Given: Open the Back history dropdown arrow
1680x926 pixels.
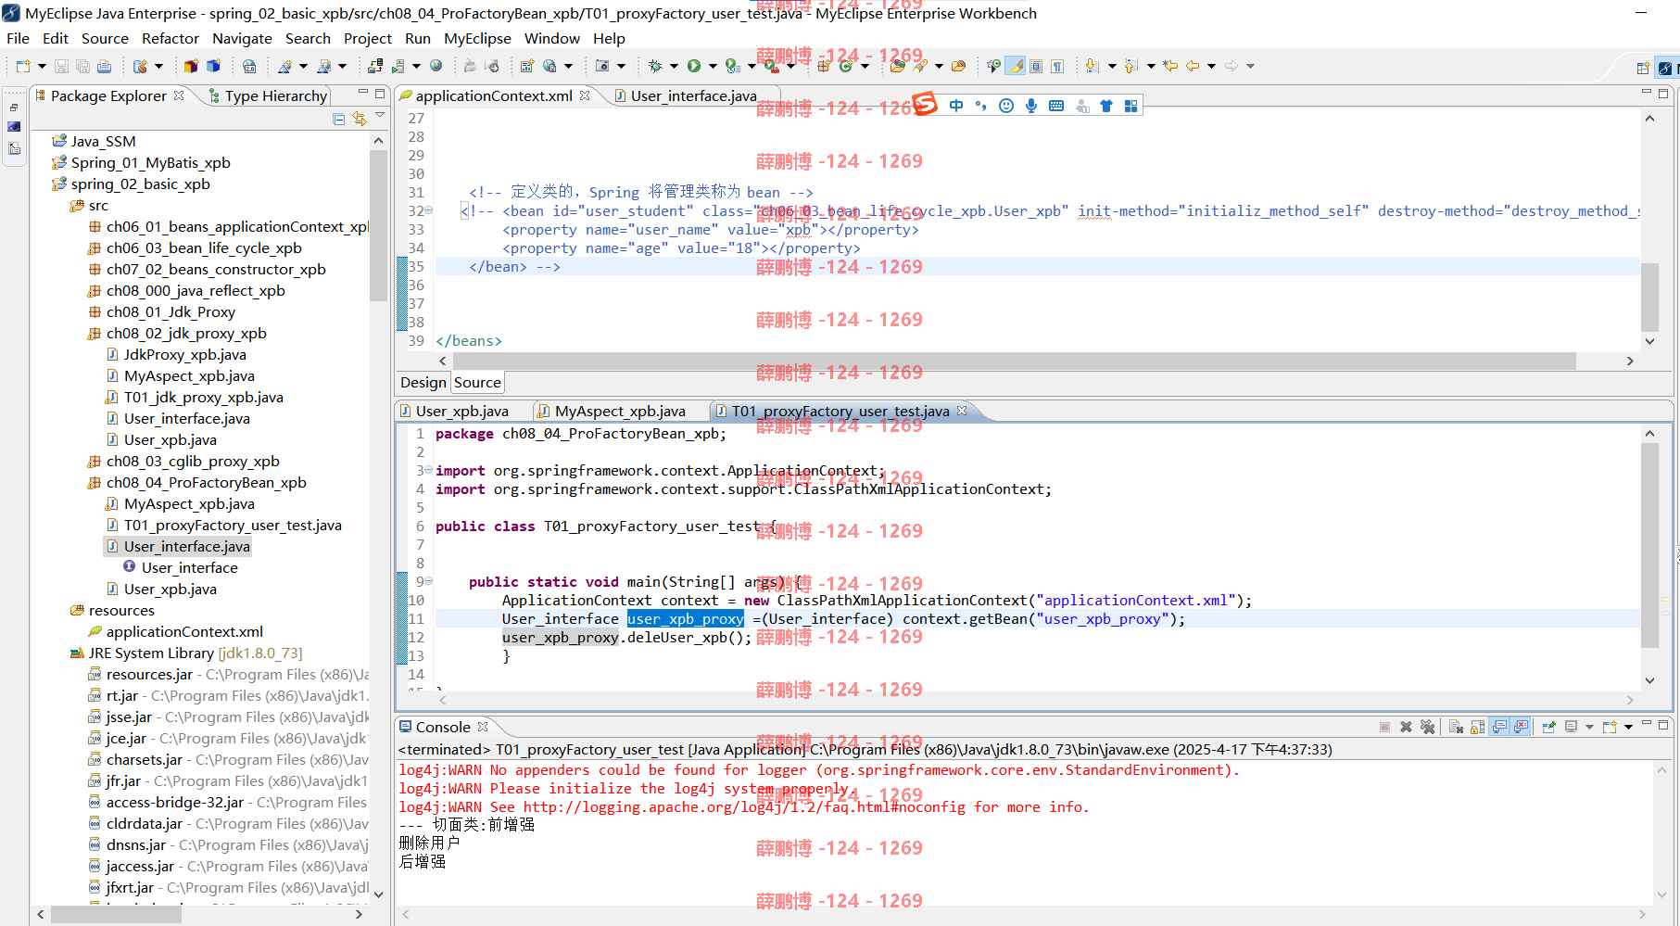Looking at the screenshot, I should point(1211,66).
